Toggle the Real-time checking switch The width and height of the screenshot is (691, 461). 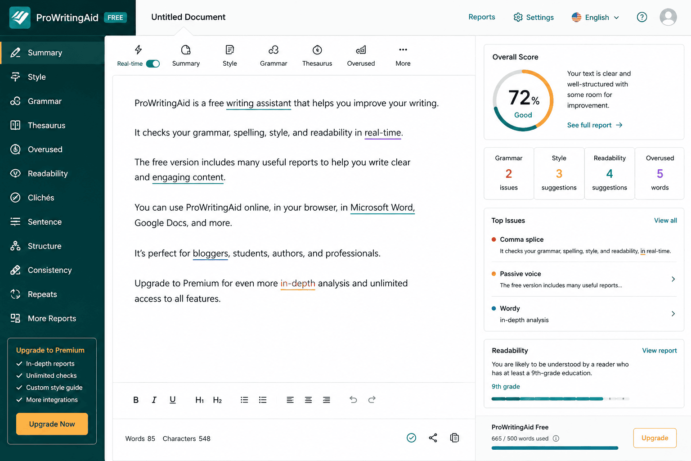[153, 63]
